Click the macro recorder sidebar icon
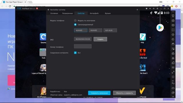Image resolution: width=183 pixels, height=103 pixels. coord(173,49)
